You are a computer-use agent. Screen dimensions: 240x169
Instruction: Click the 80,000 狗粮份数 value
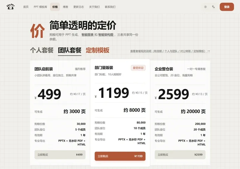(x=141, y=122)
